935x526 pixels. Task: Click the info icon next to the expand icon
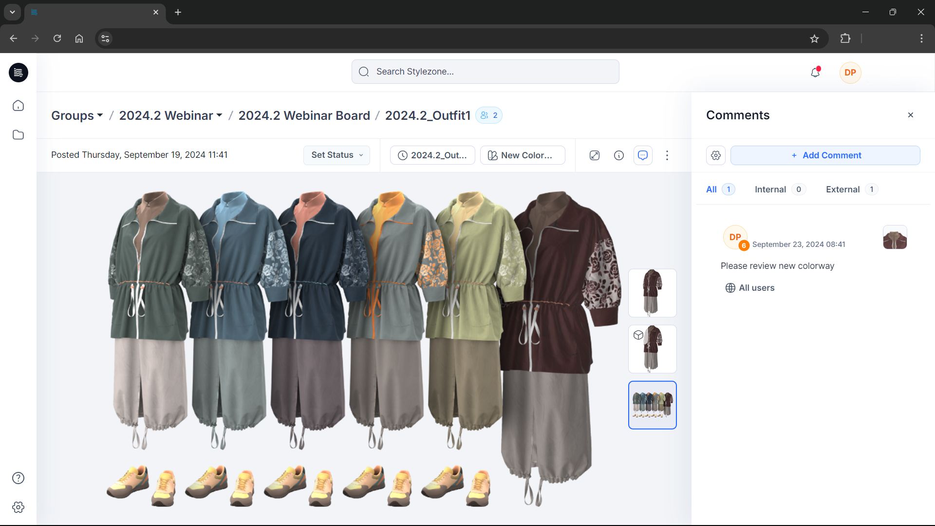point(618,155)
